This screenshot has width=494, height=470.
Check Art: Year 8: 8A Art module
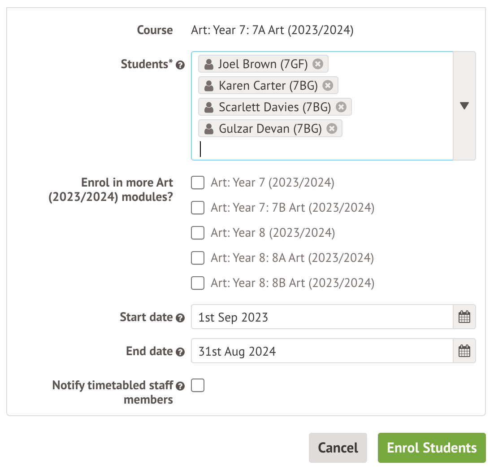(198, 258)
